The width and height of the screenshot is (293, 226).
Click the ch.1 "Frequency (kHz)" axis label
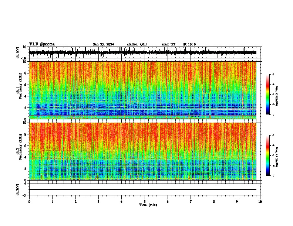tap(20, 86)
